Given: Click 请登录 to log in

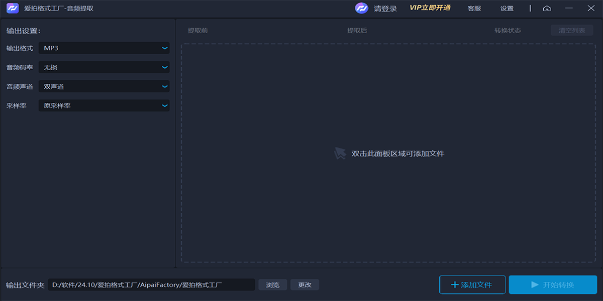Looking at the screenshot, I should (x=385, y=9).
